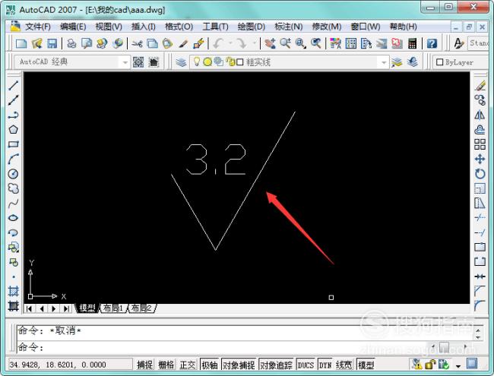Image resolution: width=494 pixels, height=376 pixels.
Task: Click the command window scrollbar down arrow
Action: [478, 337]
